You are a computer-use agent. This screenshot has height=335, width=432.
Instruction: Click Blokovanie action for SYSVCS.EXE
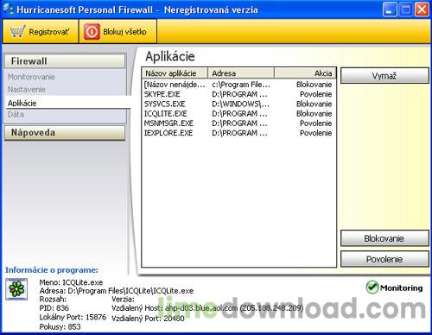[x=314, y=104]
